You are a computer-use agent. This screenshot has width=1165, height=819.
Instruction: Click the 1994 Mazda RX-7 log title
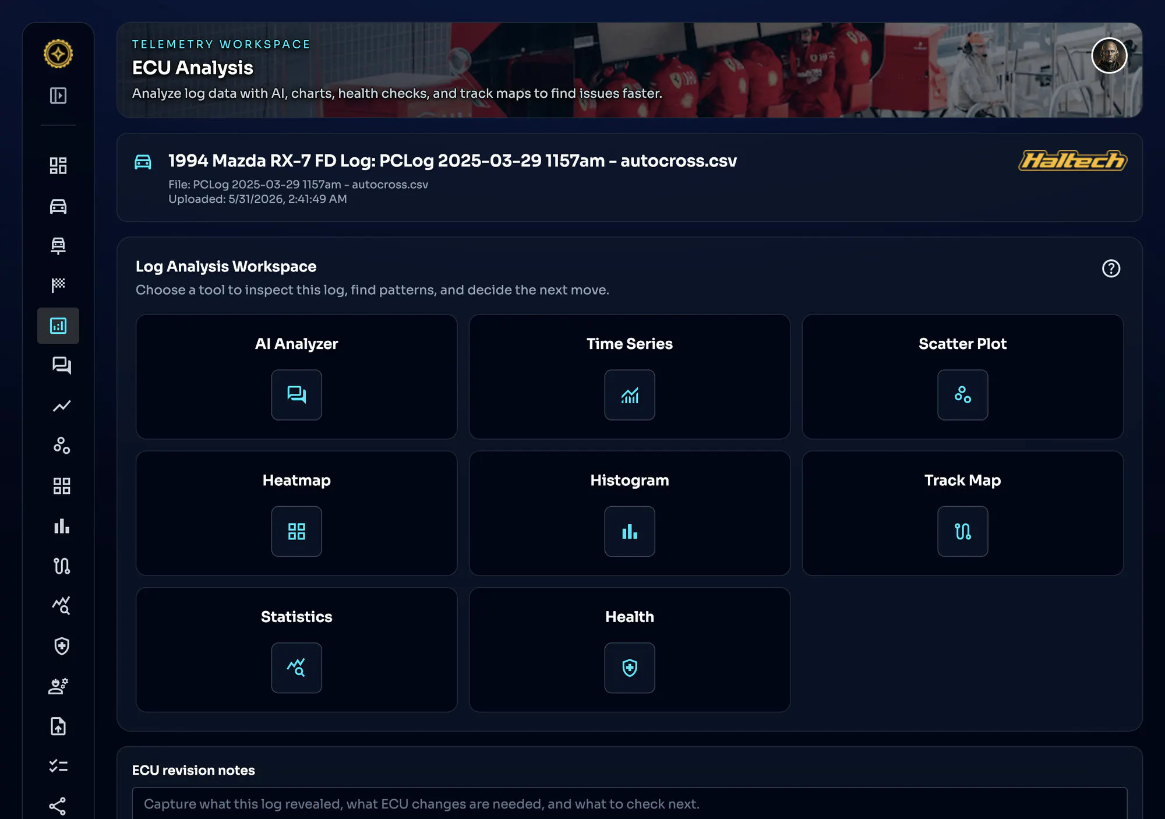(453, 161)
